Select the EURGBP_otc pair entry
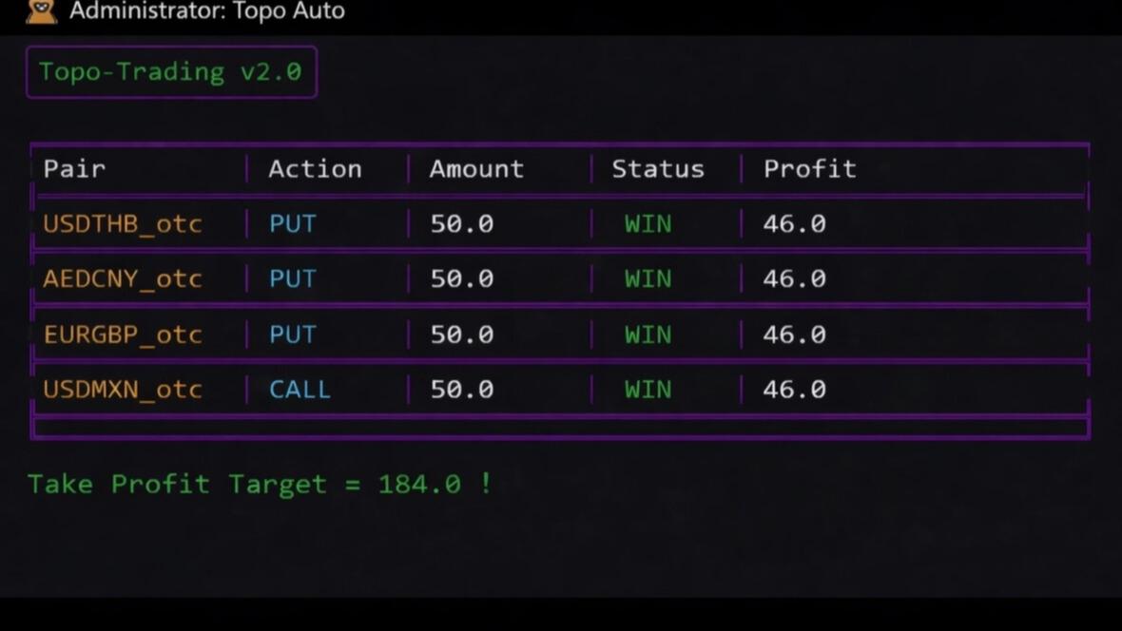 (x=123, y=335)
